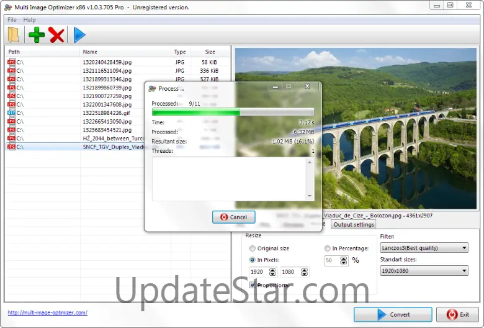Toggle the Proportional checkbox
This screenshot has width=484, height=328.
pyautogui.click(x=253, y=285)
